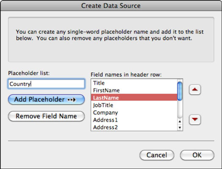Click the arrow icon on Add Placeholder
222x169 pixels.
tap(72, 100)
